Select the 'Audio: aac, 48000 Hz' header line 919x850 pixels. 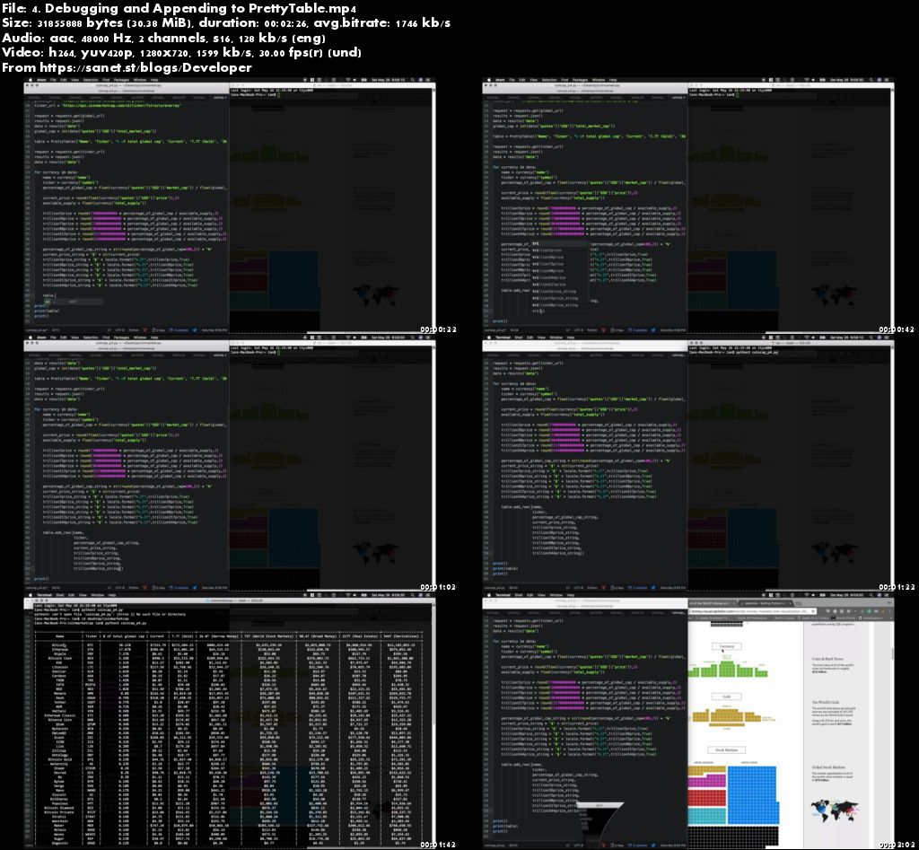[x=163, y=38]
